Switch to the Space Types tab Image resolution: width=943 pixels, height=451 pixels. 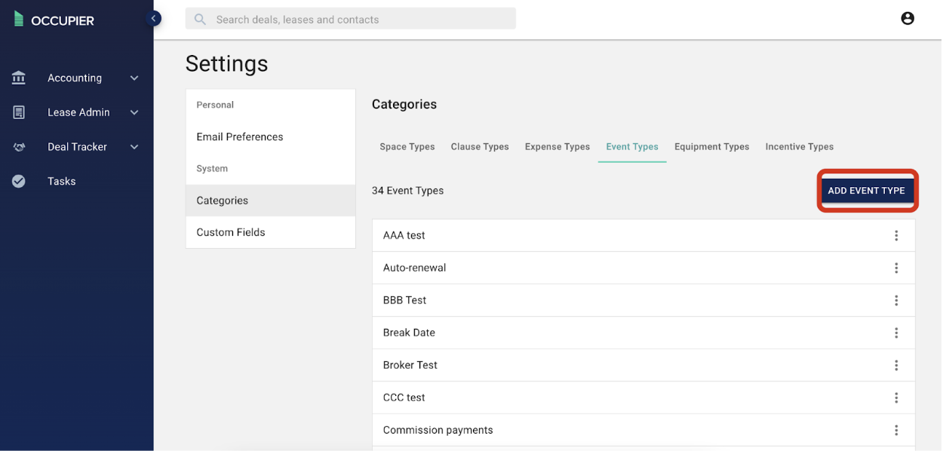(407, 146)
